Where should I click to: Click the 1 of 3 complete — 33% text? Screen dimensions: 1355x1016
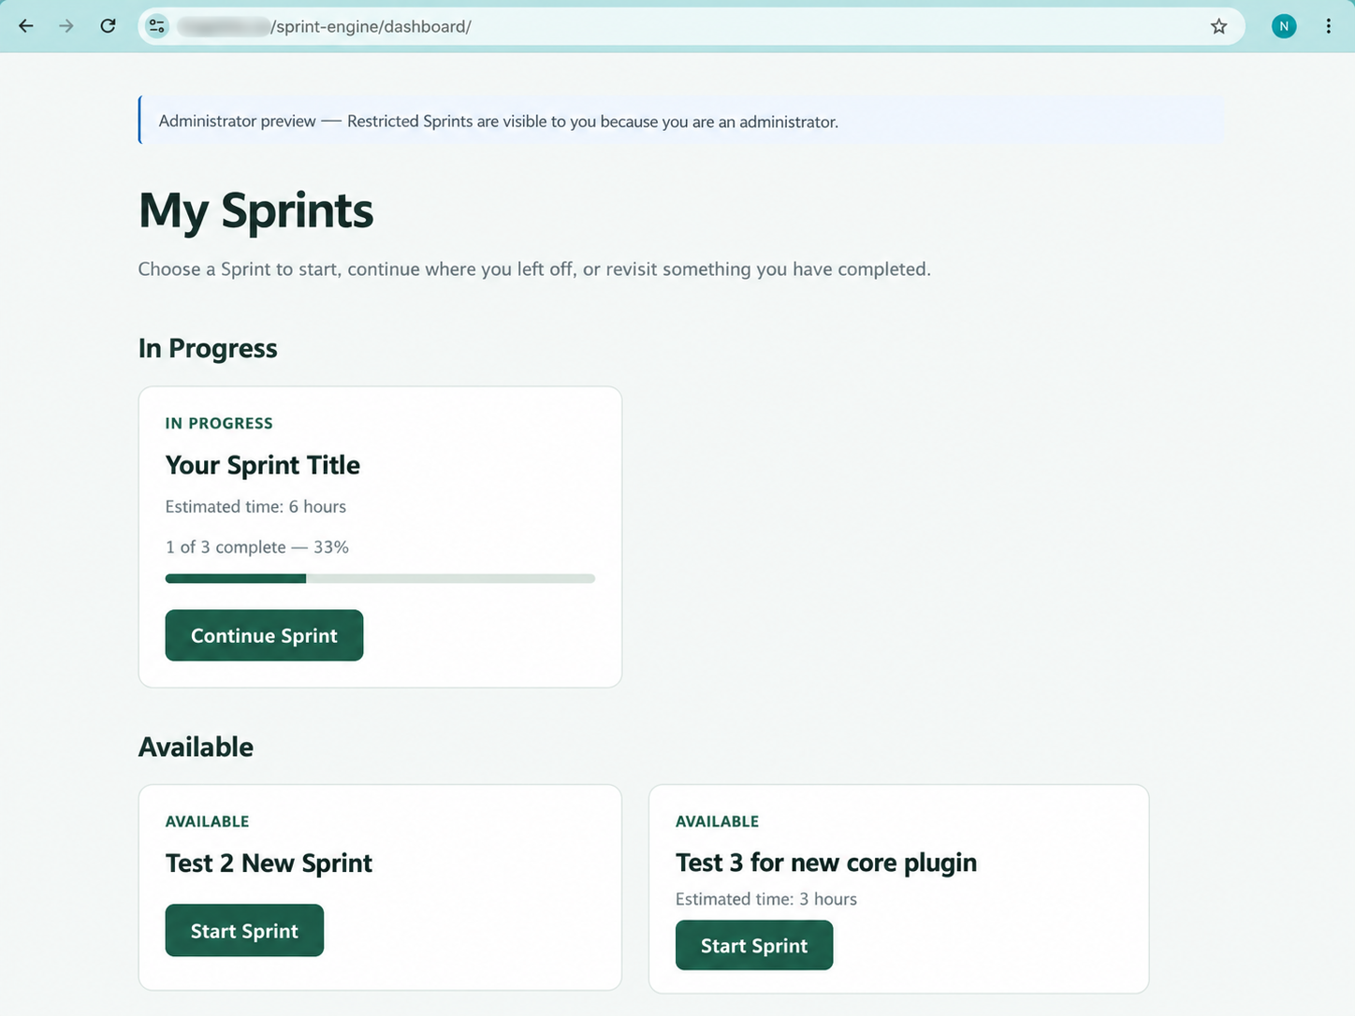tap(257, 547)
